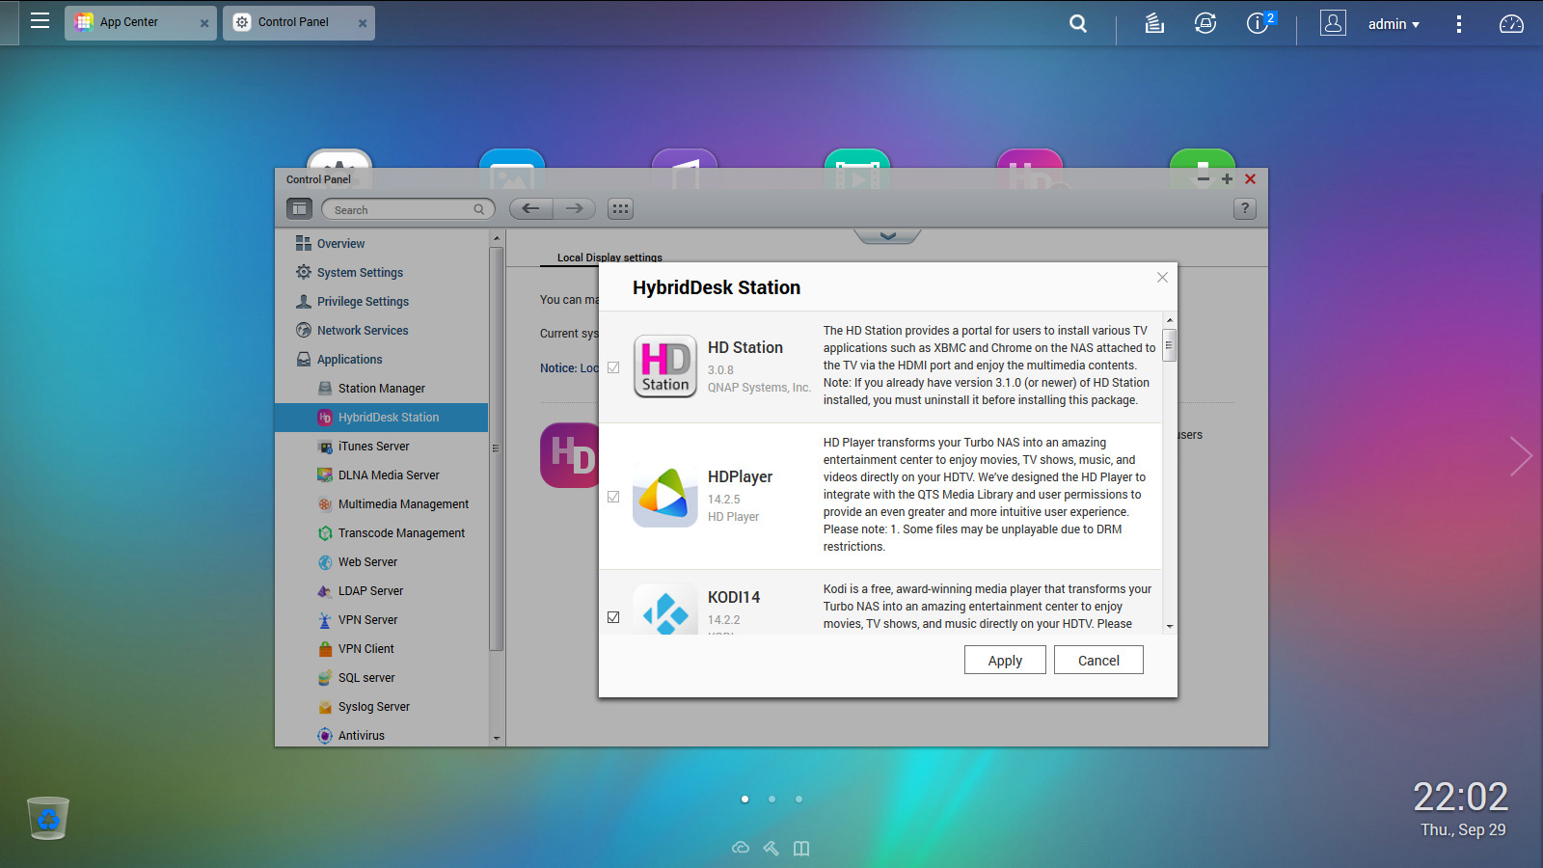Click the Apply button
This screenshot has width=1543, height=868.
click(1005, 660)
